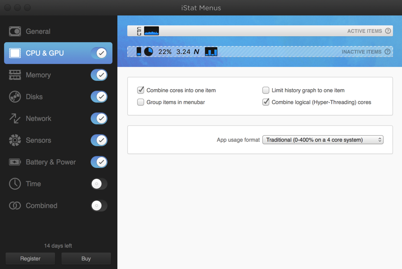Viewport: 402px width, 269px height.
Task: Check Limit history graph to one item
Action: (x=265, y=90)
